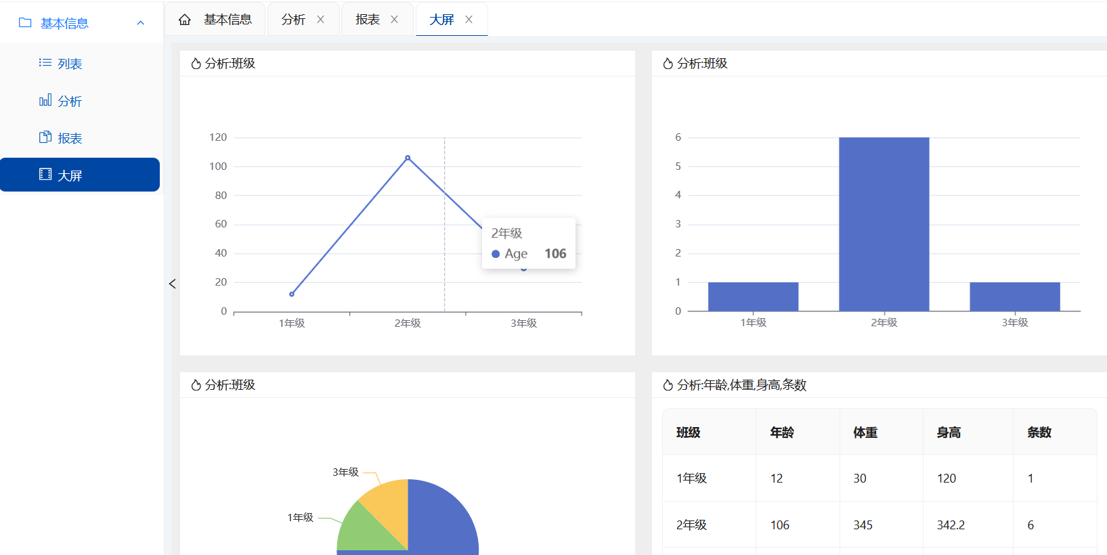Click the 2年级 x-axis label on line chart
Screen dimensions: 1107x555
click(408, 324)
